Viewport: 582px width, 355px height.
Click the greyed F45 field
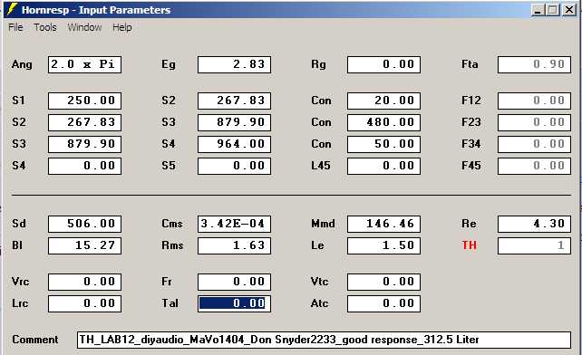click(x=534, y=166)
